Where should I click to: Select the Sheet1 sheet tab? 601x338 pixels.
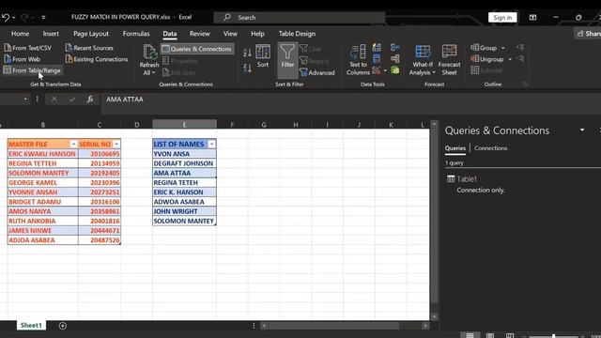click(x=31, y=326)
